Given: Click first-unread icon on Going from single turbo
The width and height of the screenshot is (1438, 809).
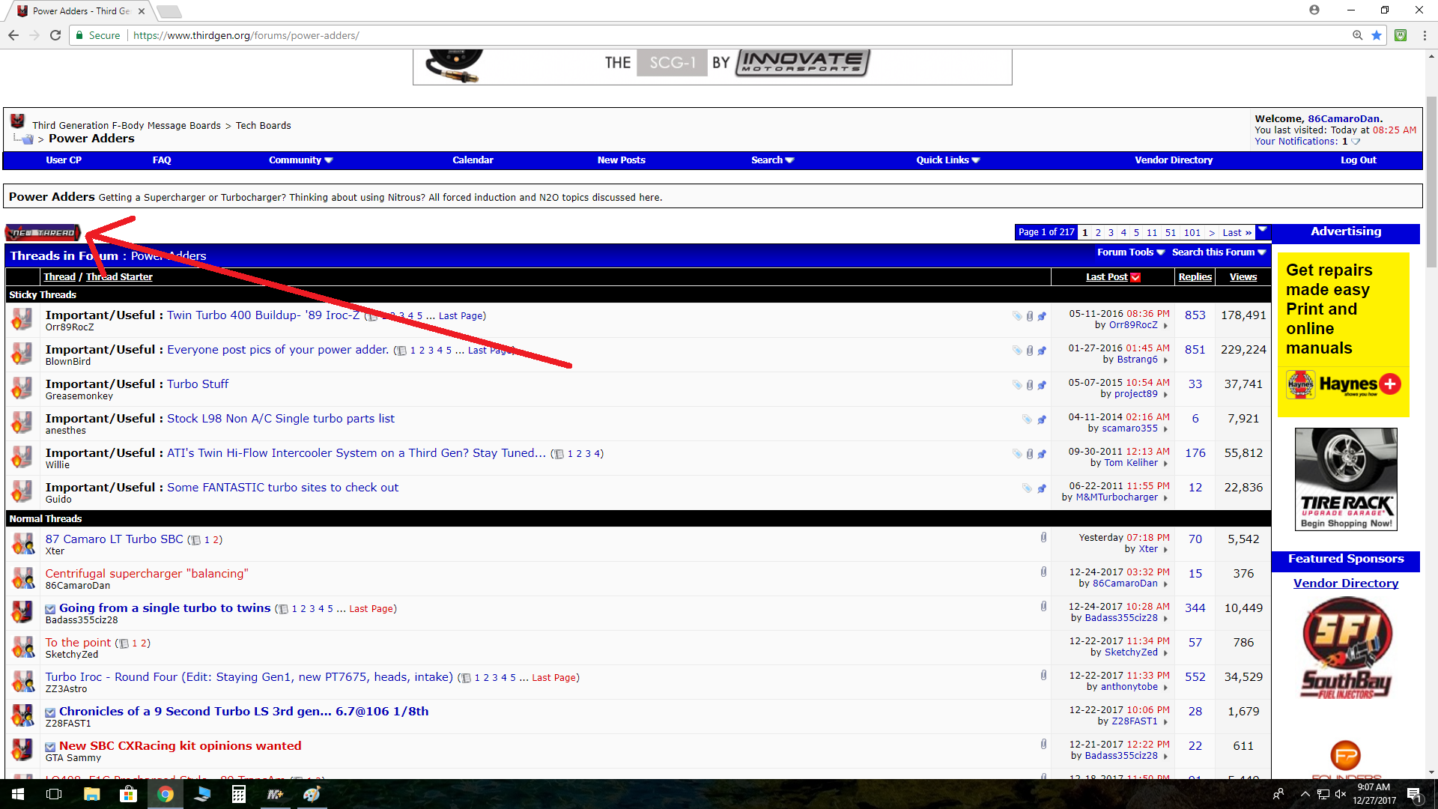Looking at the screenshot, I should 50,609.
